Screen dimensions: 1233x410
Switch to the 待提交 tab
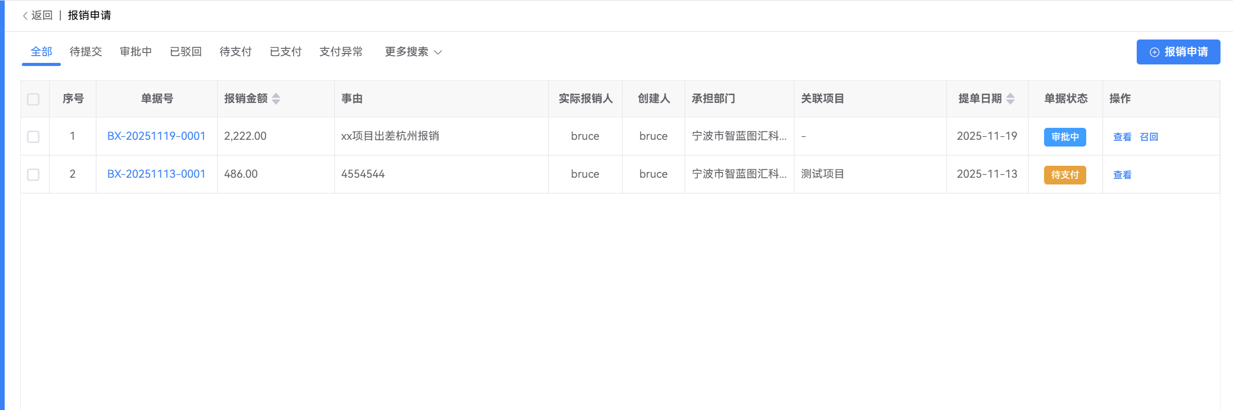(x=86, y=52)
